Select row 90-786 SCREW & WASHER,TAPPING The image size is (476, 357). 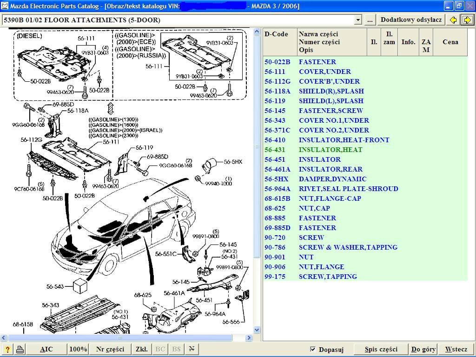365,247
